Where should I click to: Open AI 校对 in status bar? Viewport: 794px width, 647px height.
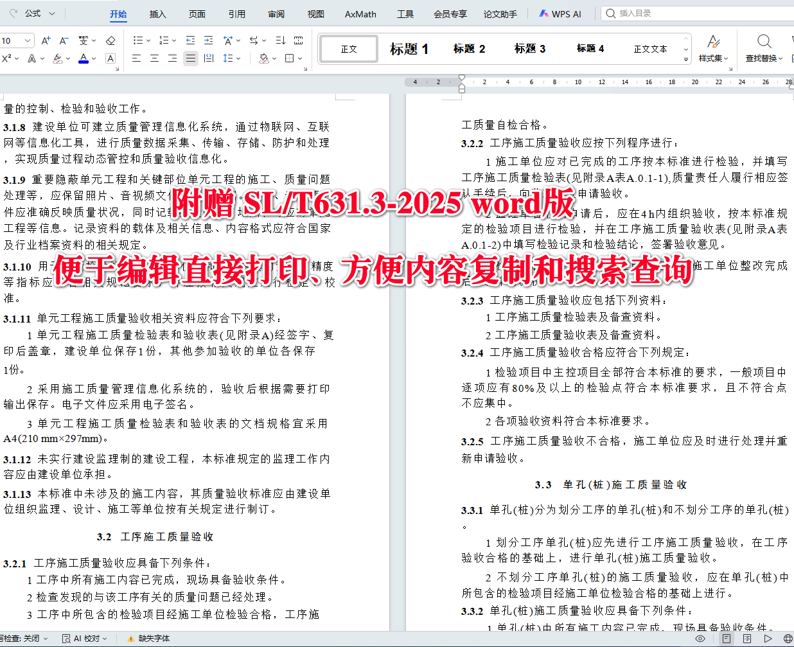pyautogui.click(x=84, y=638)
